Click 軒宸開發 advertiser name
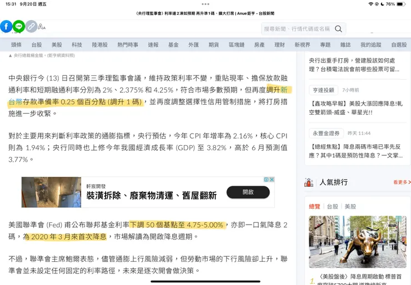This screenshot has height=285, width=411. (96, 186)
